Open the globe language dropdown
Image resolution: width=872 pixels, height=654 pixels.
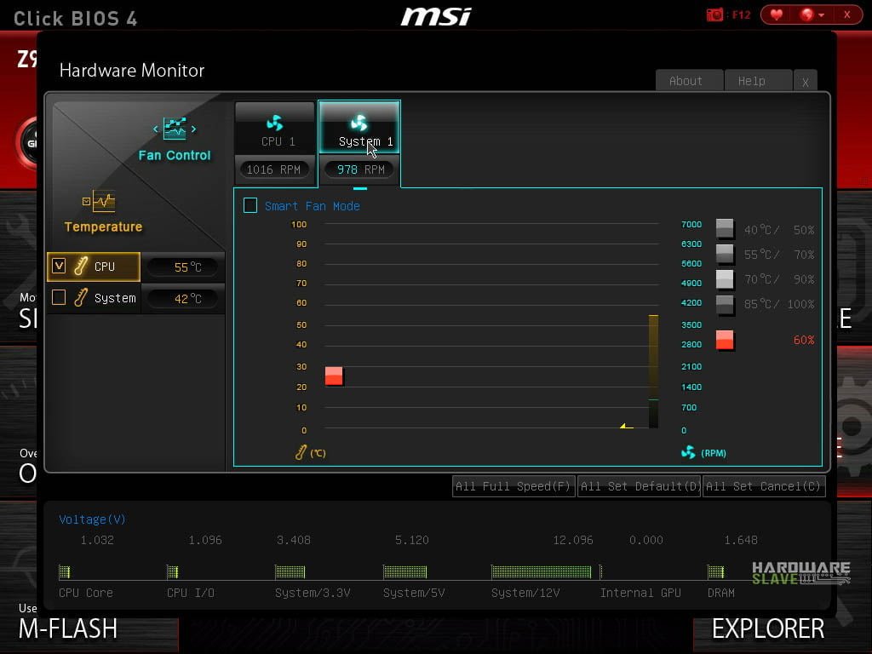[x=812, y=14]
